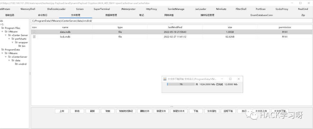Viewport: 313px width, 129px height.
Task: Click the file icon of data.mdb
Action: 34,32
